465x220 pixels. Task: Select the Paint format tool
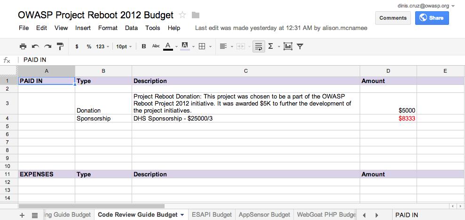coord(60,46)
